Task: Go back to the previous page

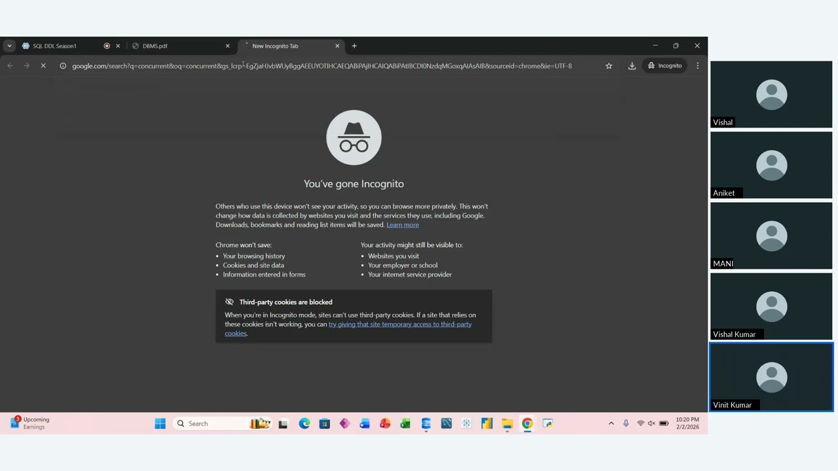Action: [x=10, y=65]
